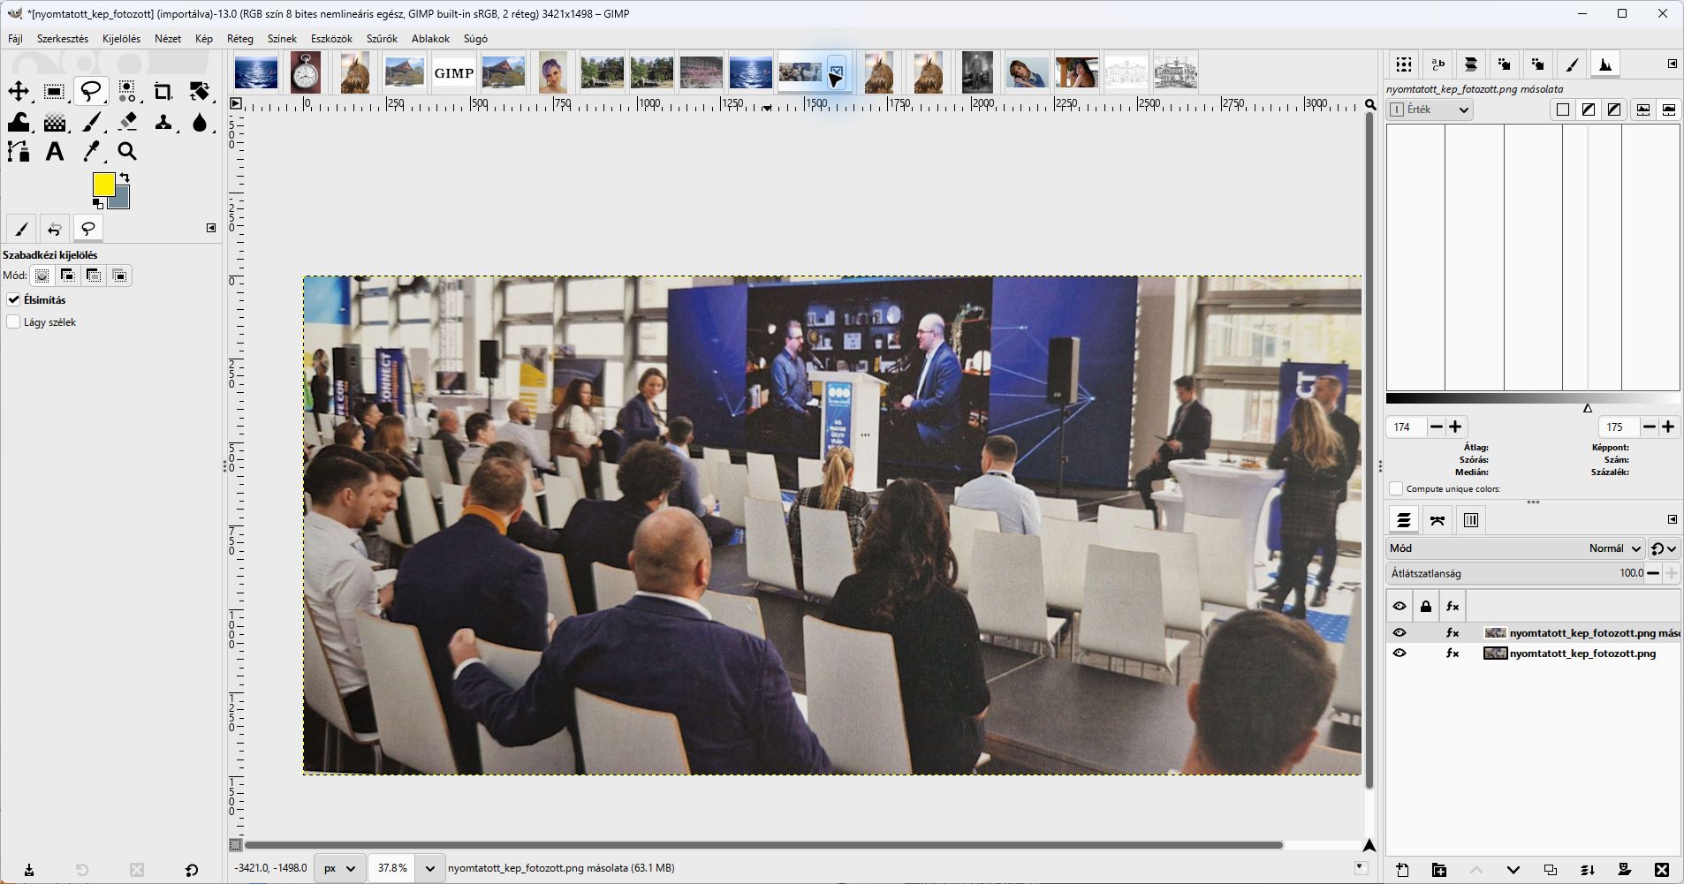Select the Clone stamp tool
Screen dimensions: 1684x884
pos(163,122)
